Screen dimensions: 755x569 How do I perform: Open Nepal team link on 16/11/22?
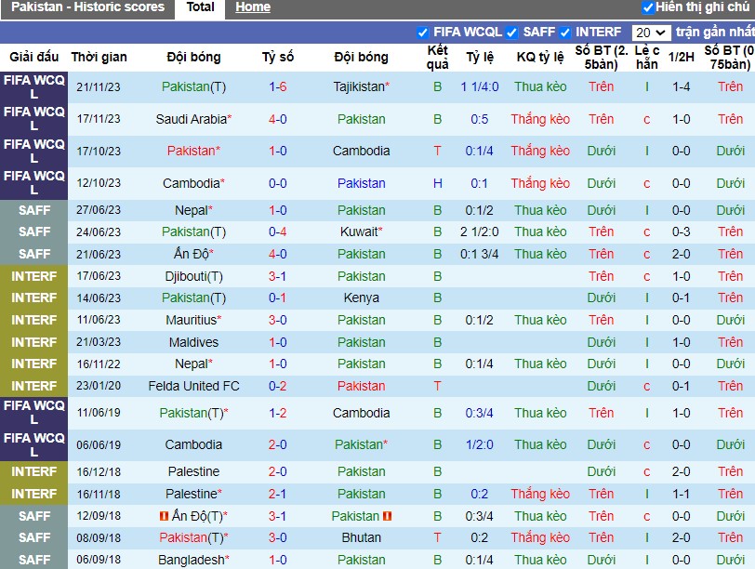(193, 364)
